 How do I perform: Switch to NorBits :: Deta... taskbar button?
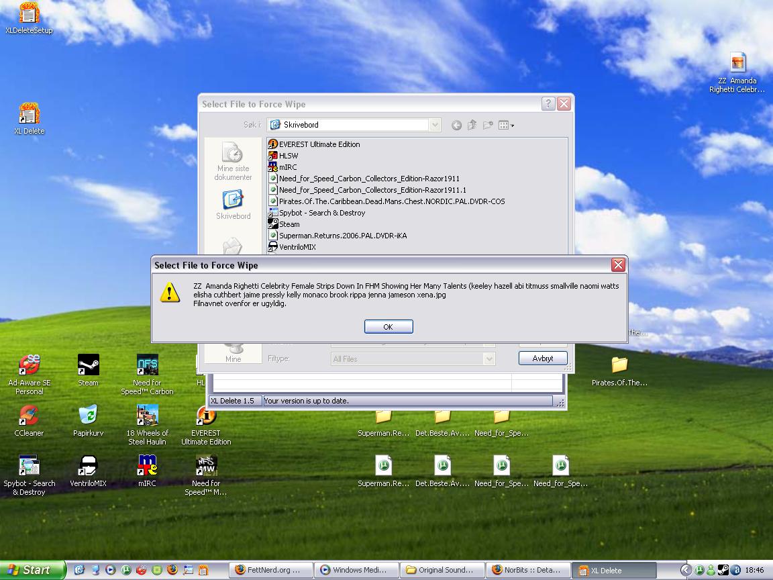coord(528,570)
